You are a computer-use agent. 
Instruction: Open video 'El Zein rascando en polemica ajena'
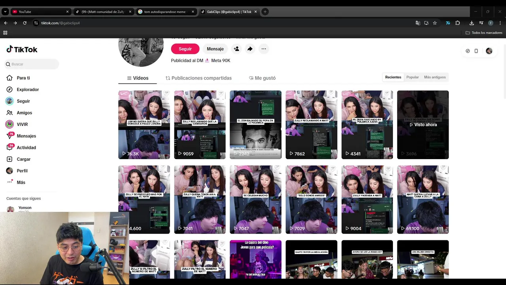point(367,125)
